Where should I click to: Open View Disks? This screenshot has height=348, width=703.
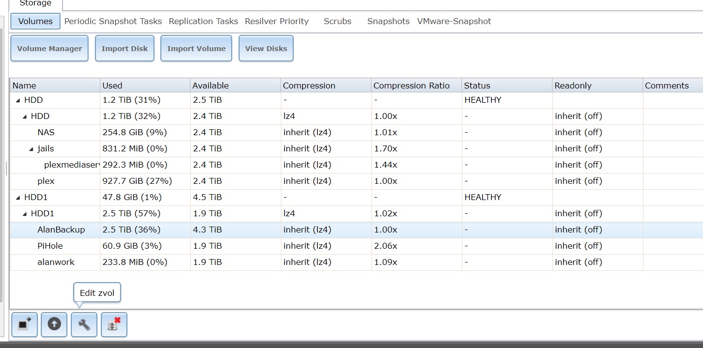coord(266,48)
